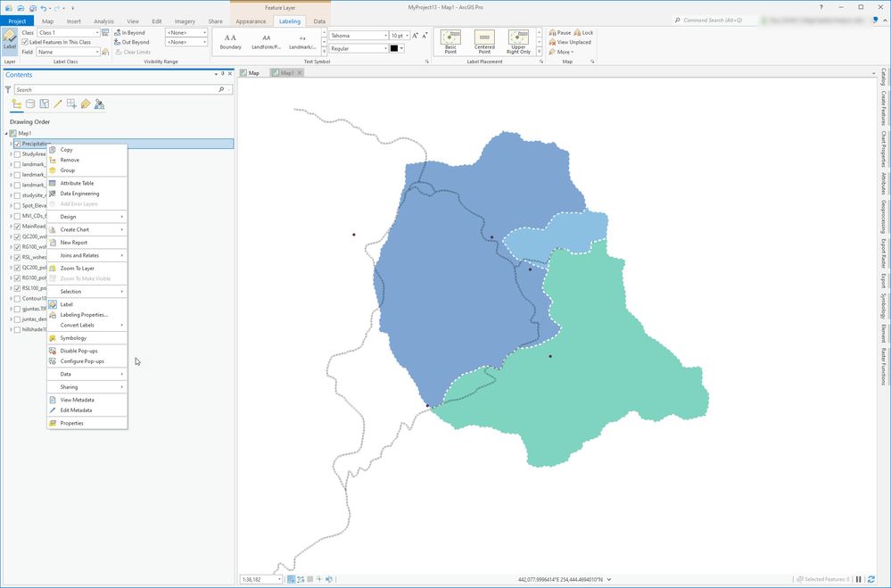
Task: Click the Pause labeling icon
Action: [x=552, y=32]
